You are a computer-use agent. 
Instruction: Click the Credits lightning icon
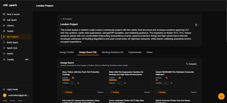4,60
